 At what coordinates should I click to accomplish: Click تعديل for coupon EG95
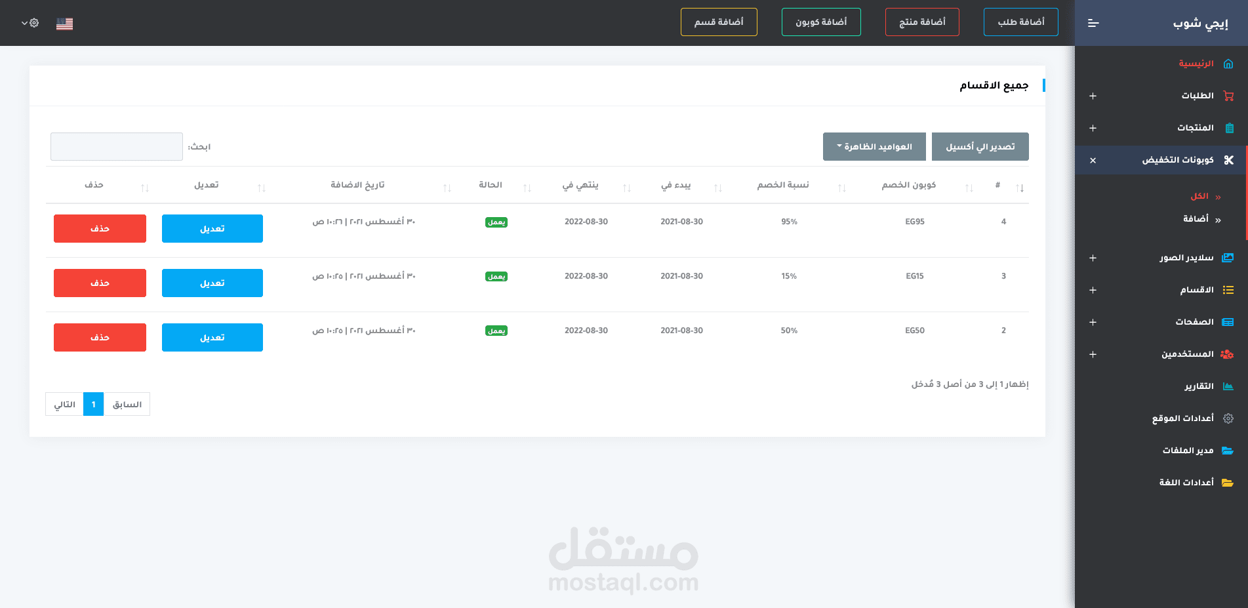(212, 229)
